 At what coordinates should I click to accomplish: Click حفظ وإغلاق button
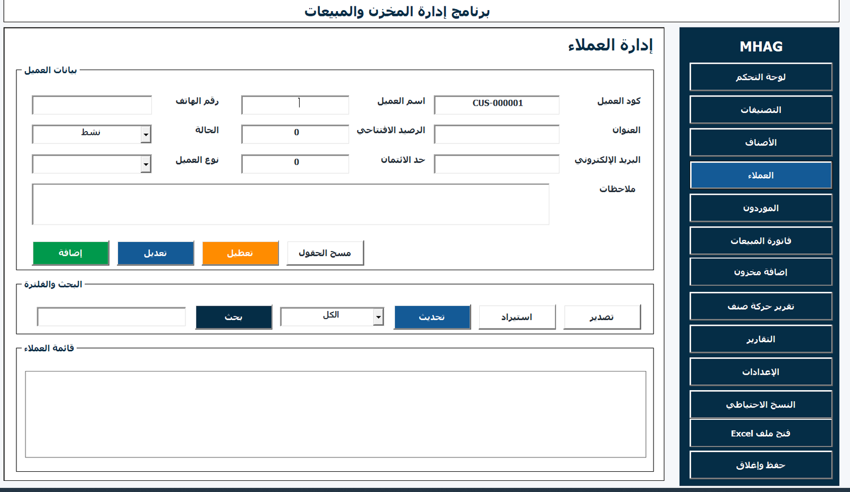pos(761,465)
